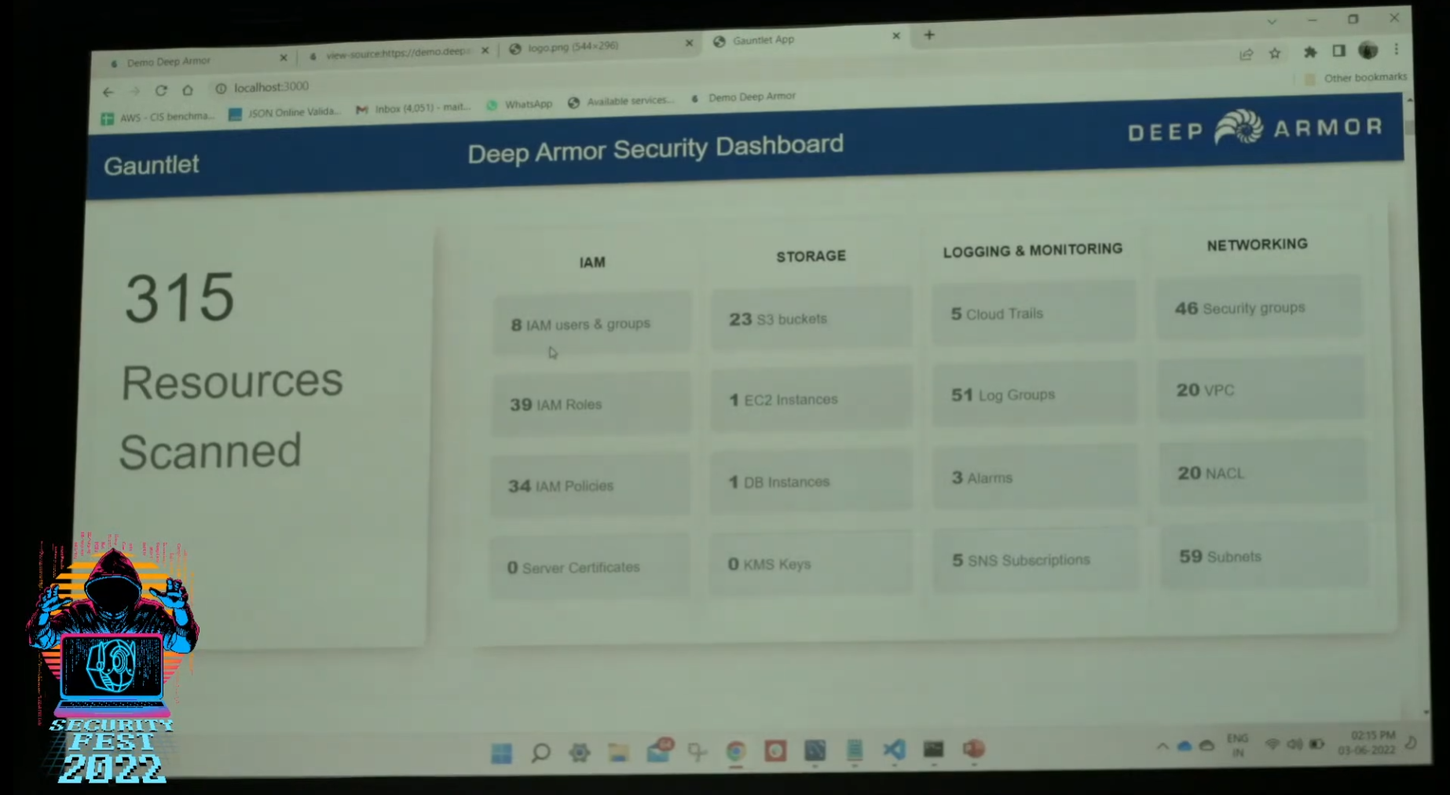Open the Mail app in the taskbar
Image resolution: width=1450 pixels, height=795 pixels.
tap(659, 751)
